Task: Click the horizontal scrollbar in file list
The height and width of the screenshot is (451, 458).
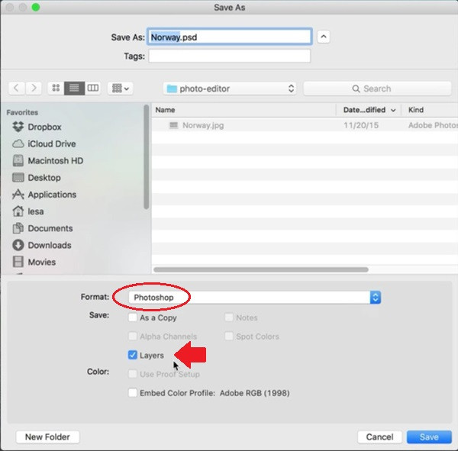Action: click(x=261, y=269)
